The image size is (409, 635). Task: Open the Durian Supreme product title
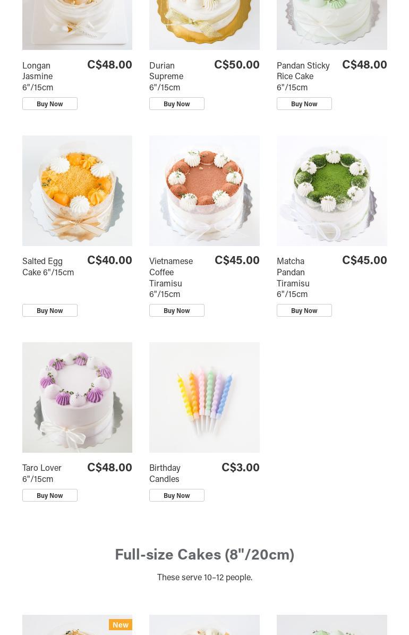[x=166, y=77]
